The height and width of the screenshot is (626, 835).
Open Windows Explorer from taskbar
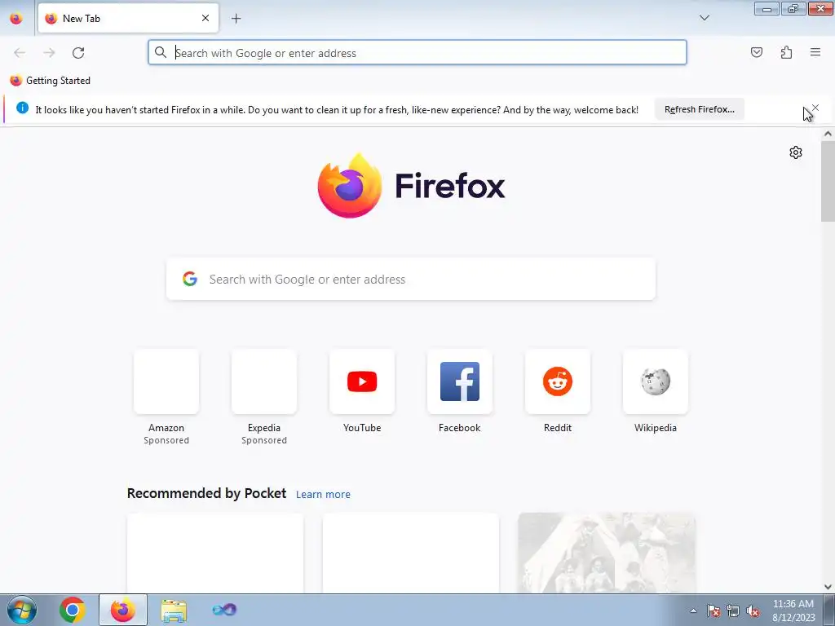[x=174, y=611]
